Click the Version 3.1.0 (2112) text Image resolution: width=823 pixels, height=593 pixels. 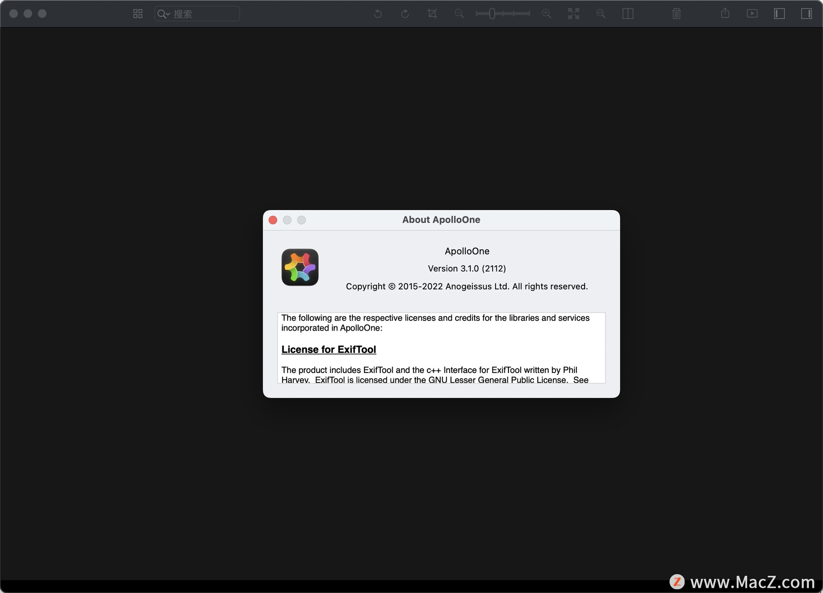[x=467, y=268]
